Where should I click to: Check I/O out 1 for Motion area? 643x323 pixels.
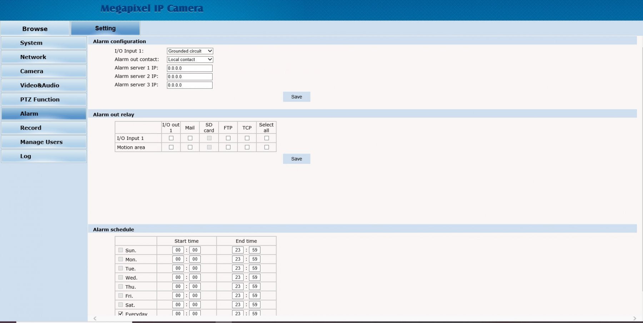[171, 147]
